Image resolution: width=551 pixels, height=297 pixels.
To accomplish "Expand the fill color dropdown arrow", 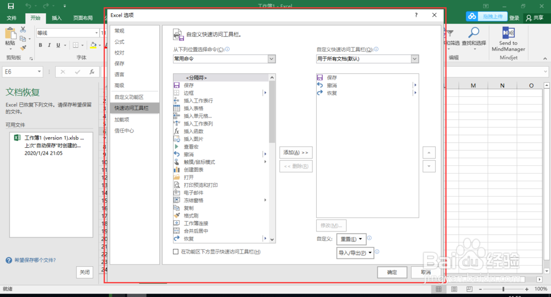I will 100,45.
